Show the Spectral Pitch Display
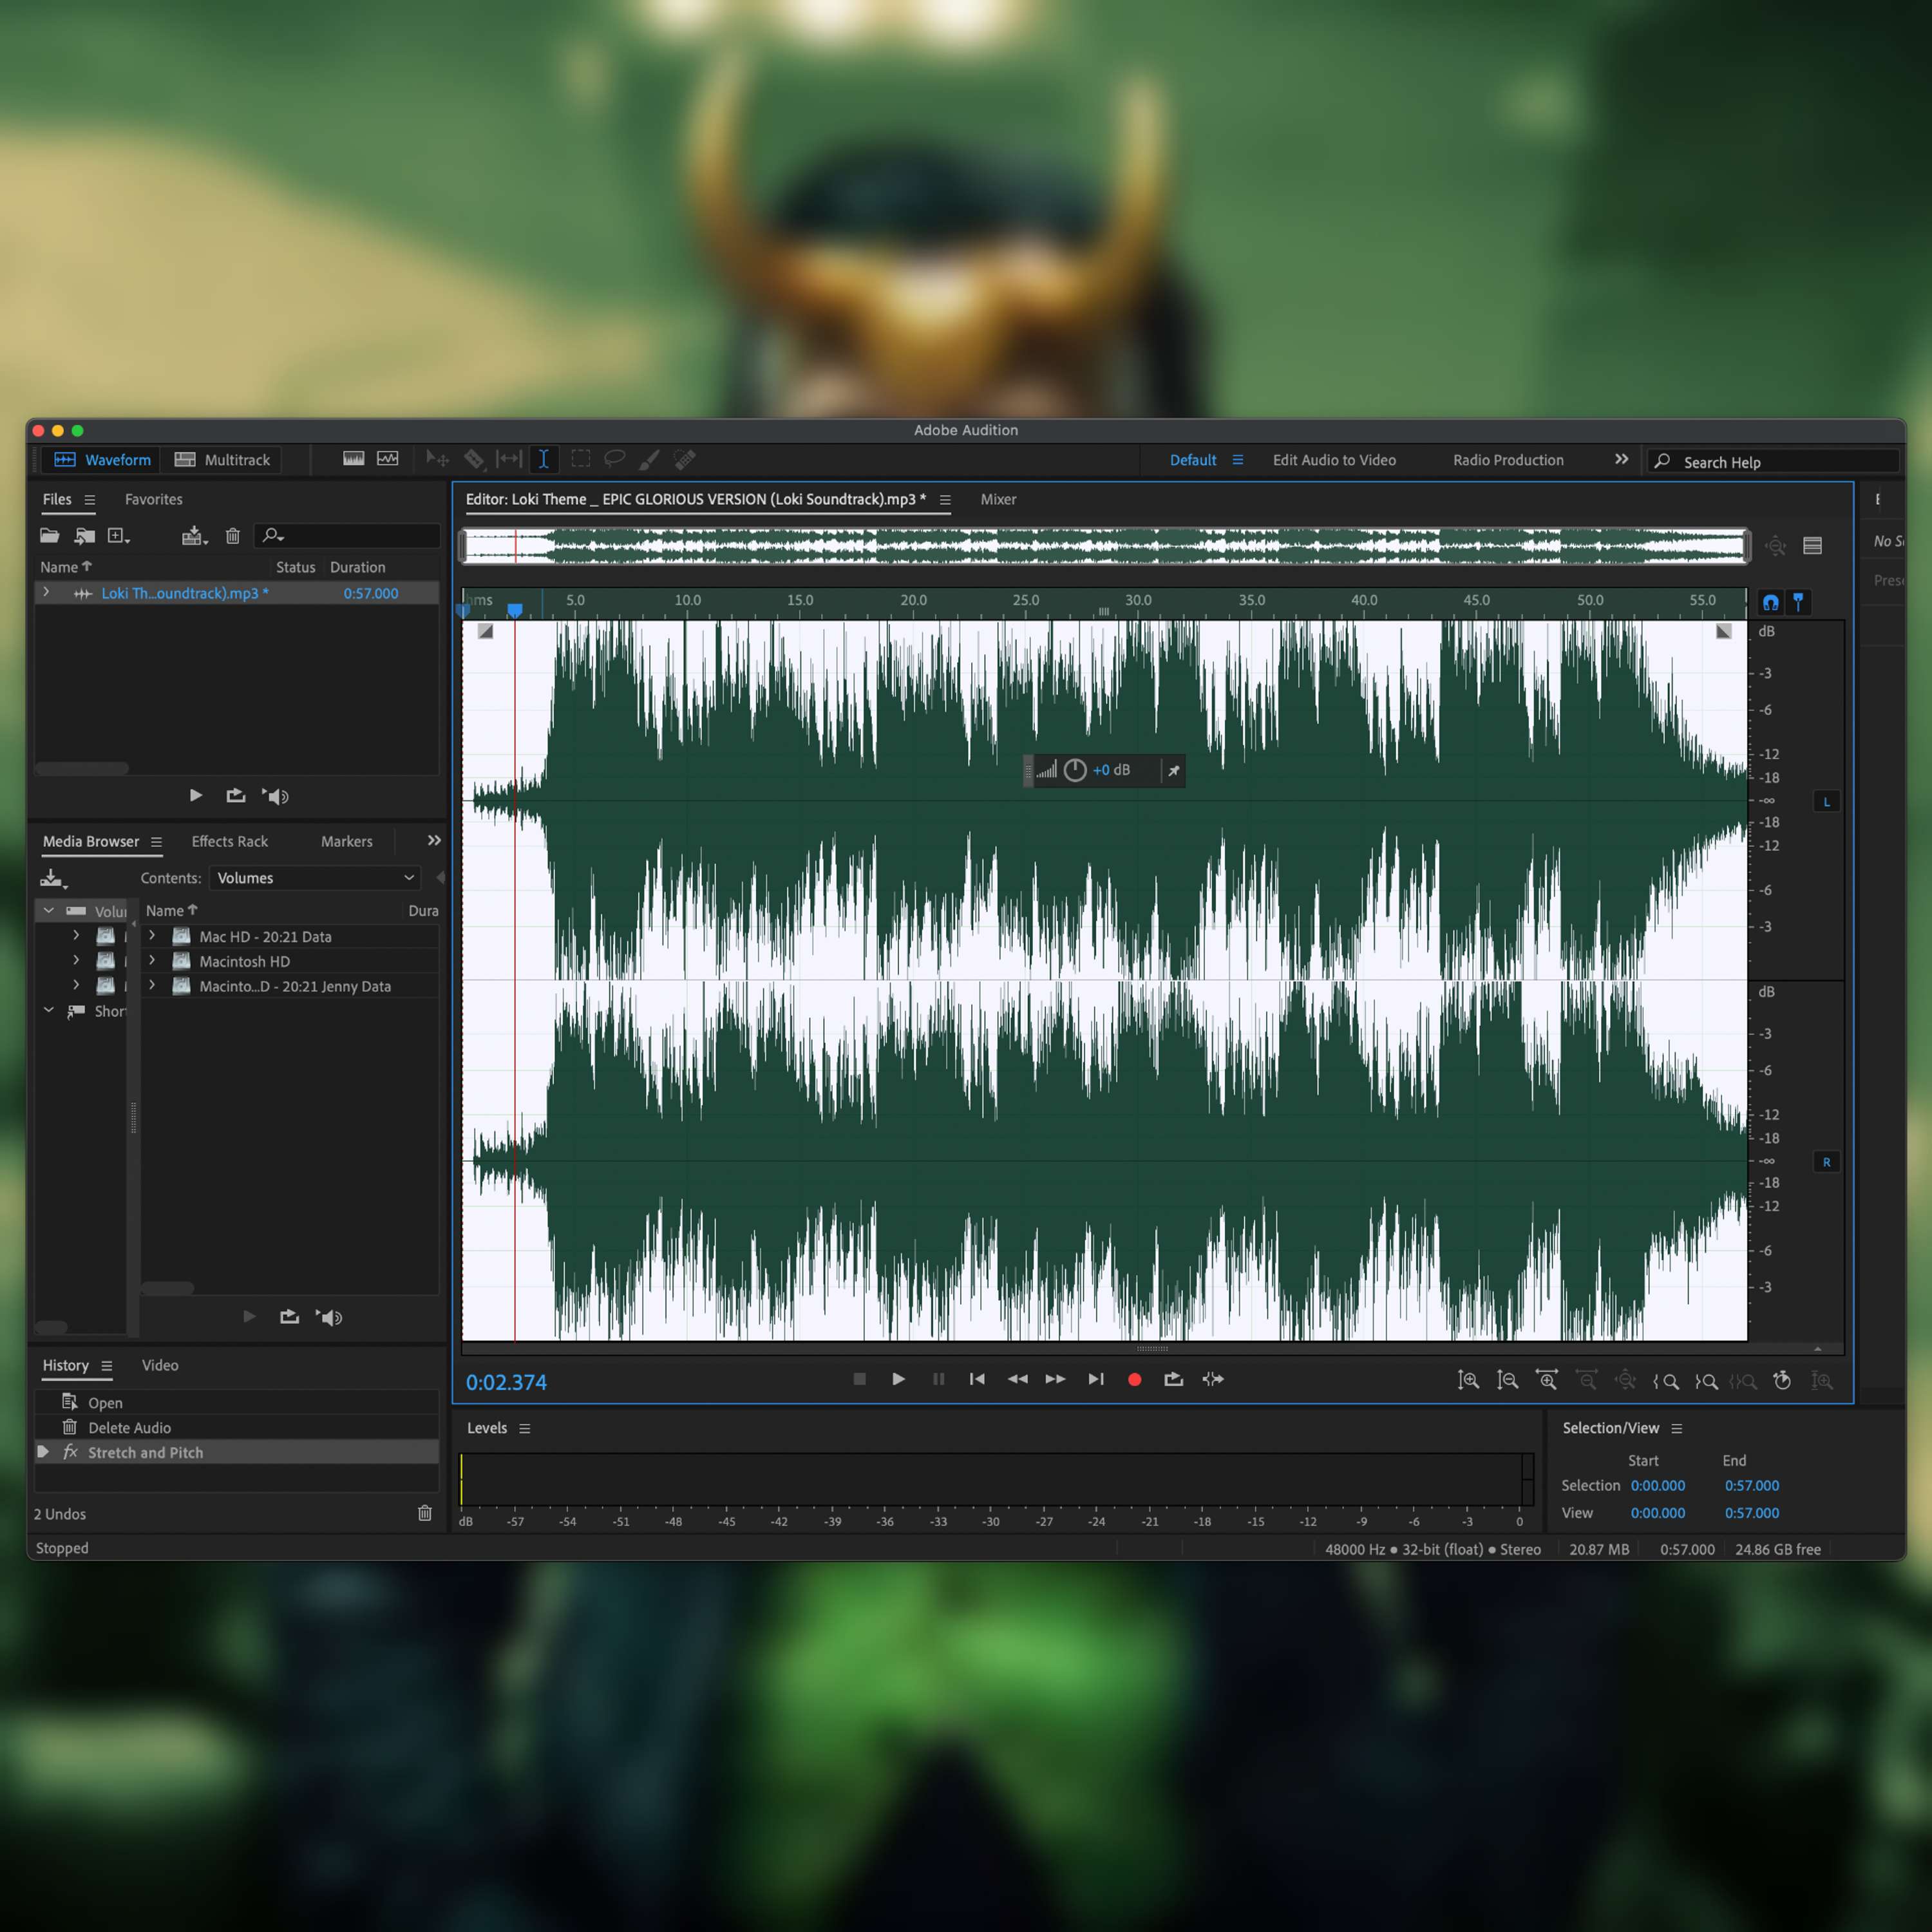Viewport: 1932px width, 1932px height. click(x=388, y=459)
